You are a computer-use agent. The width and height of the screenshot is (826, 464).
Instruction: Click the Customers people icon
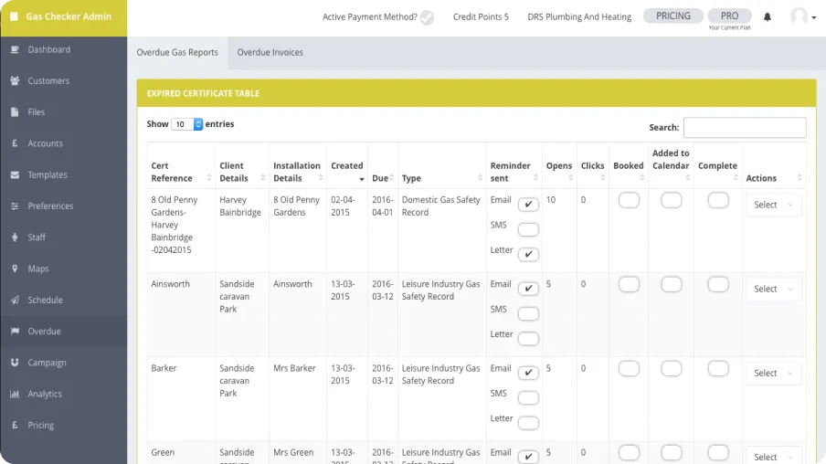coord(15,80)
